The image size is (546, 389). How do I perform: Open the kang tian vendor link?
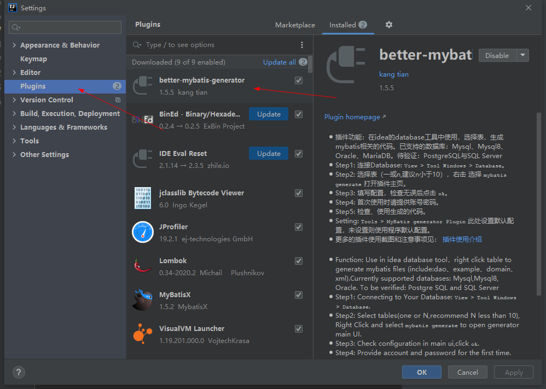394,74
